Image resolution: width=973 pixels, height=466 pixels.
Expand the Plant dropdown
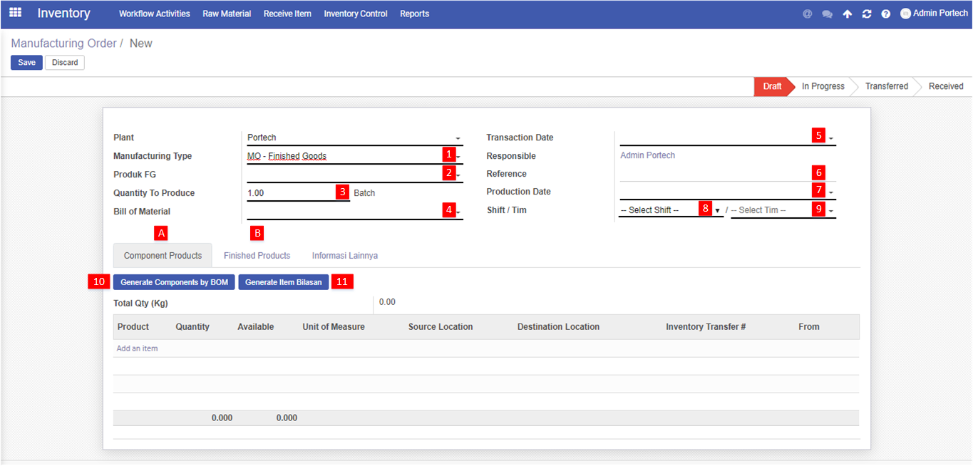point(458,138)
